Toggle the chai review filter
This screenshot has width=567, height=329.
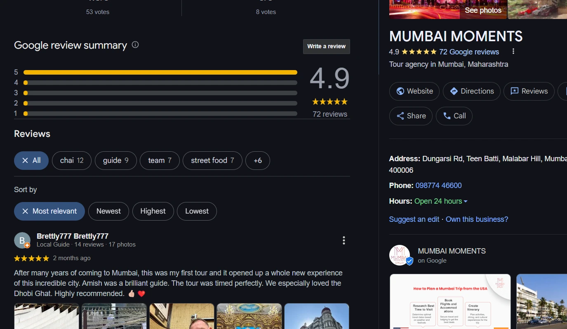coord(71,160)
